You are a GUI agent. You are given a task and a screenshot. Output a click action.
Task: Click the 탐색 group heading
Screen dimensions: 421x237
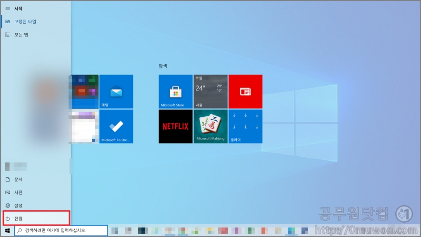pyautogui.click(x=163, y=66)
